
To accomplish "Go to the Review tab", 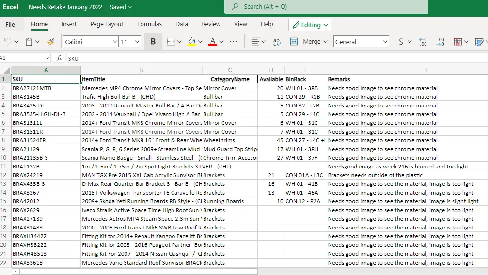I will (x=211, y=24).
